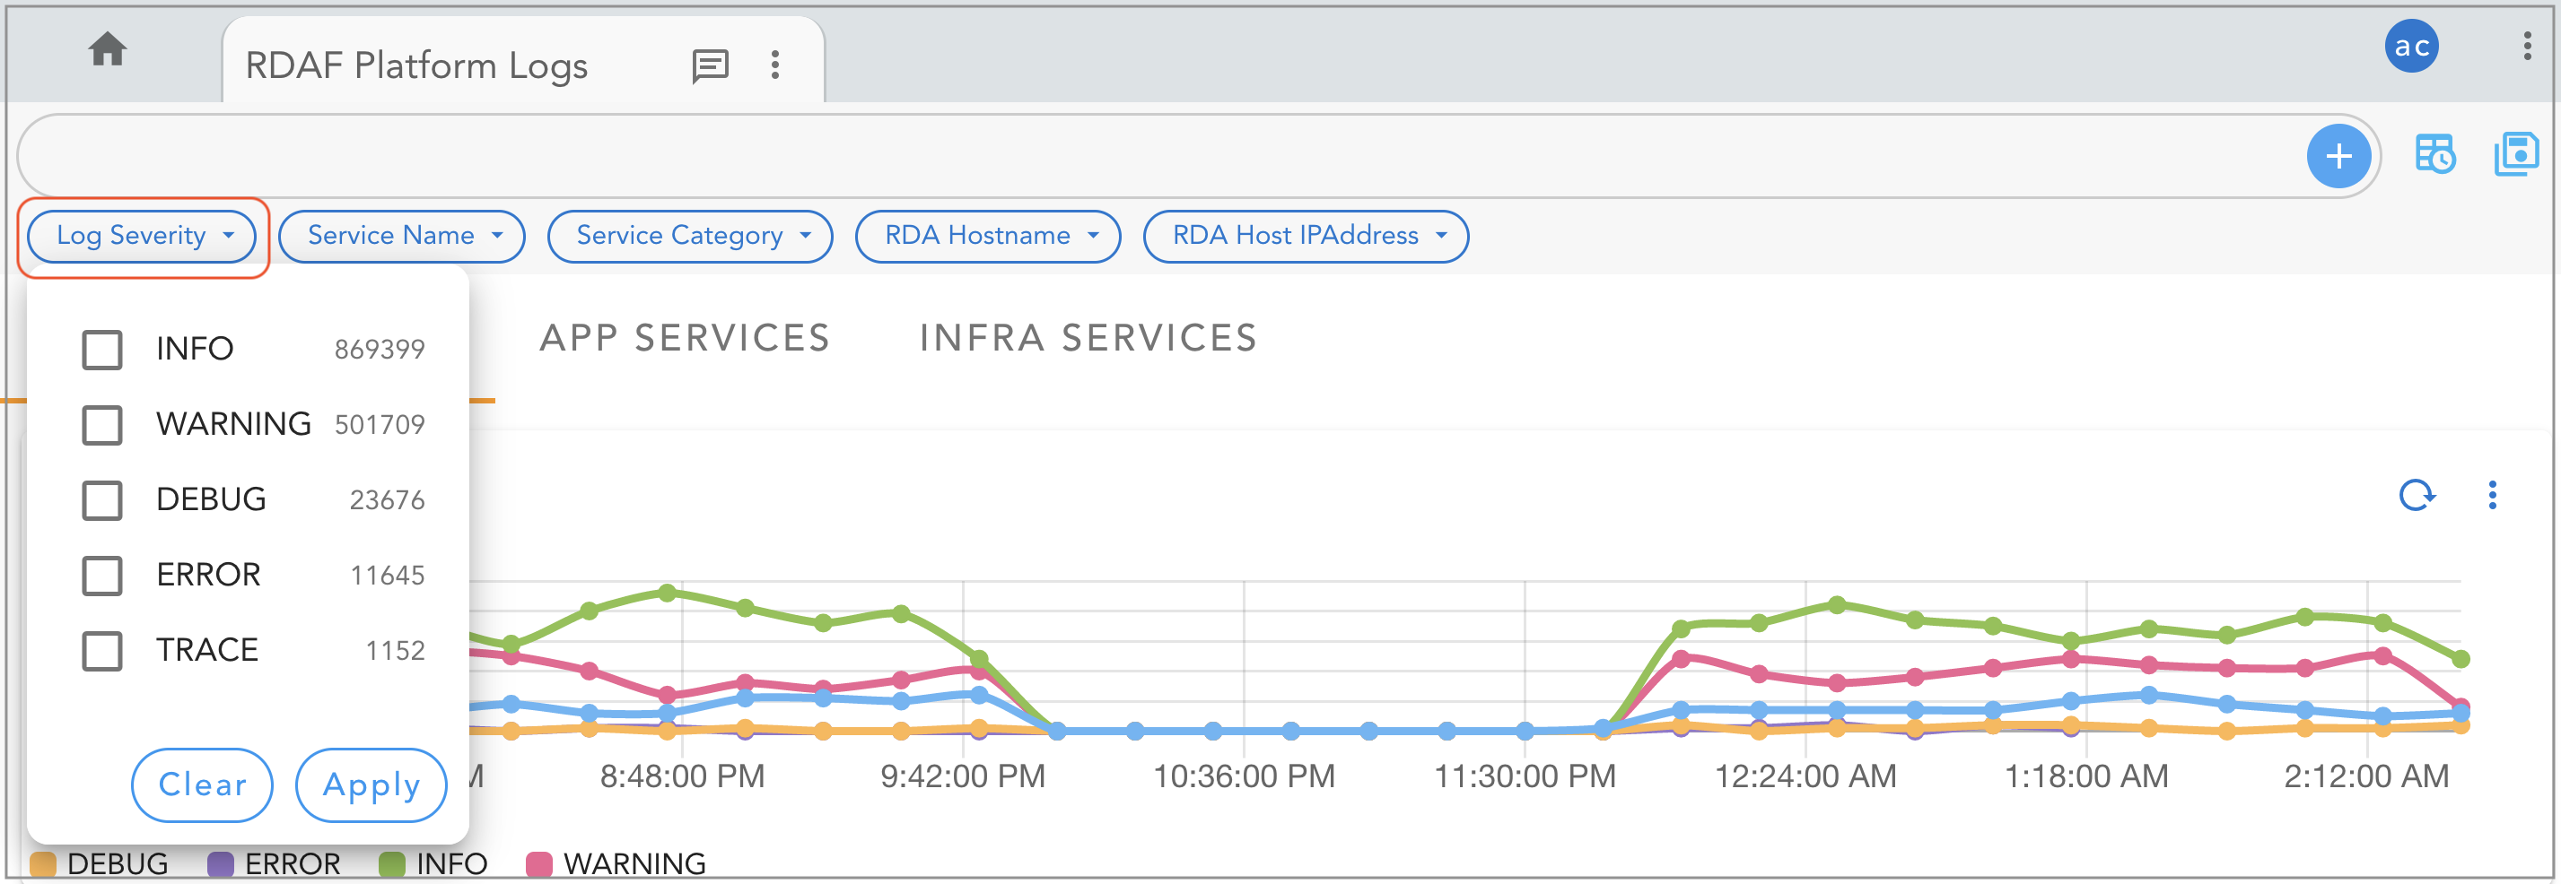This screenshot has width=2561, height=884.
Task: Open the Service Category dropdown
Action: click(690, 237)
